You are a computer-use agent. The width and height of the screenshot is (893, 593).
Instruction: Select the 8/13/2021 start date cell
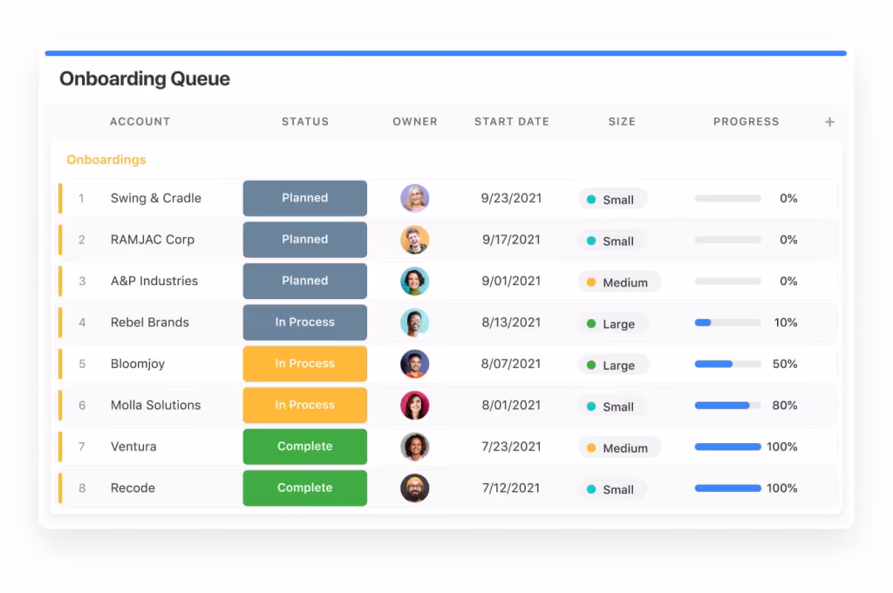pyautogui.click(x=510, y=323)
